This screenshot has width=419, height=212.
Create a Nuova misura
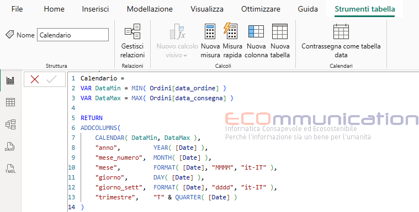tap(210, 41)
